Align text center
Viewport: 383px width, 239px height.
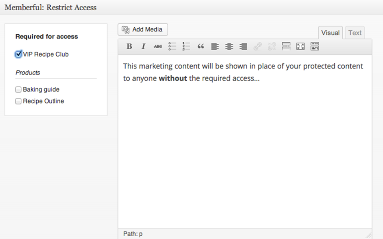[x=229, y=46]
